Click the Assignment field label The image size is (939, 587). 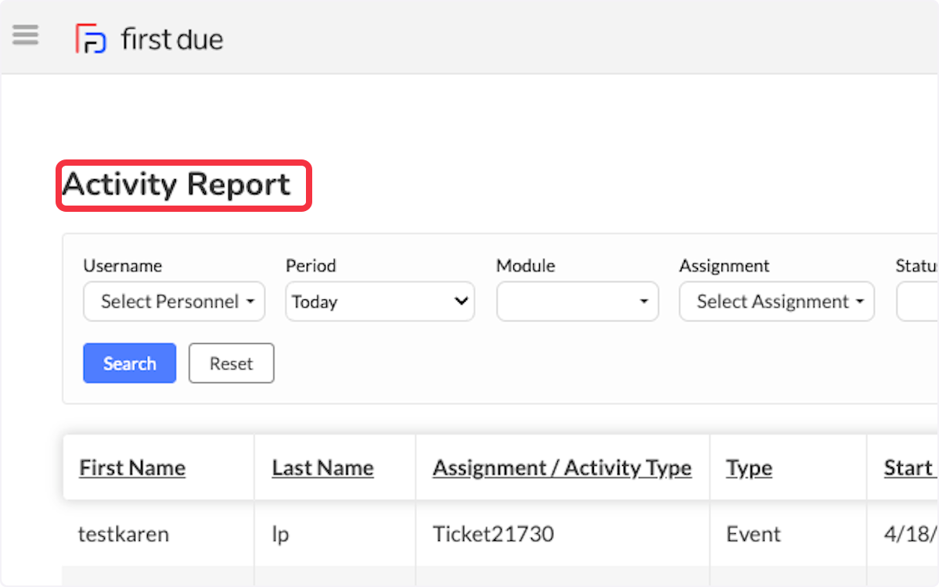(x=725, y=267)
